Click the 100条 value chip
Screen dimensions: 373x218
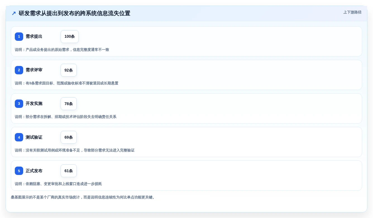coord(70,37)
